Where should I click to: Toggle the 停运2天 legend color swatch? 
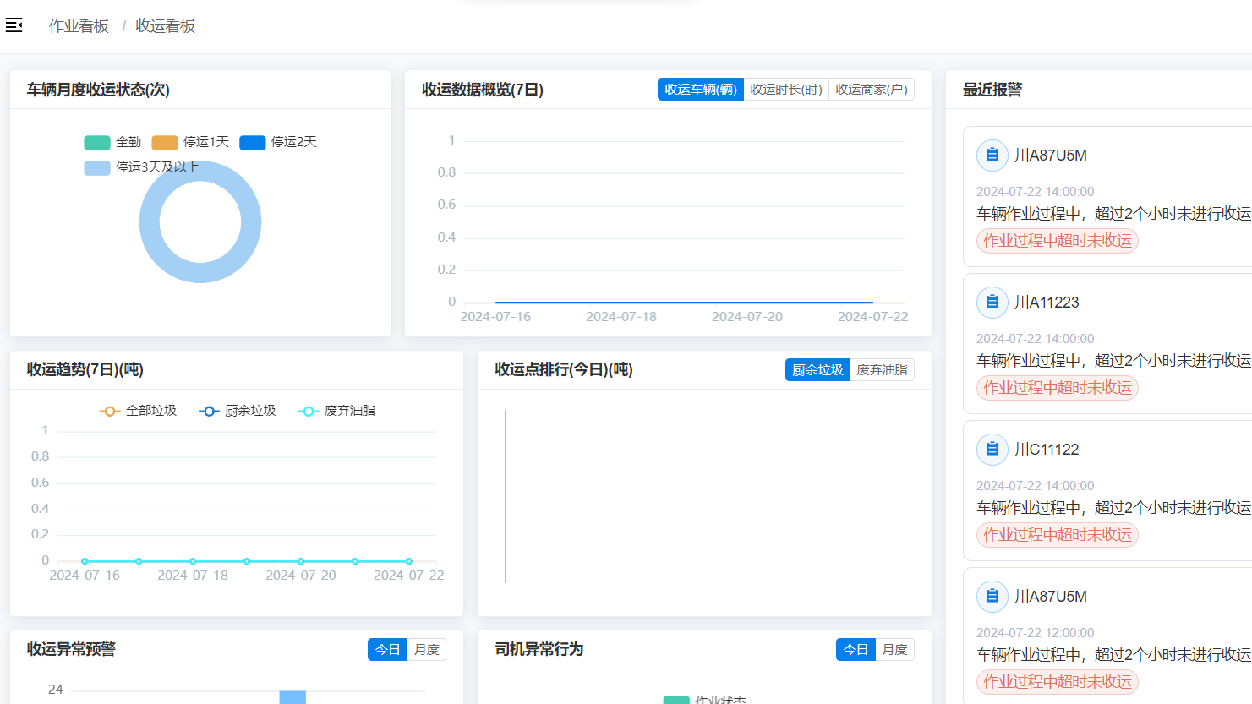click(253, 143)
